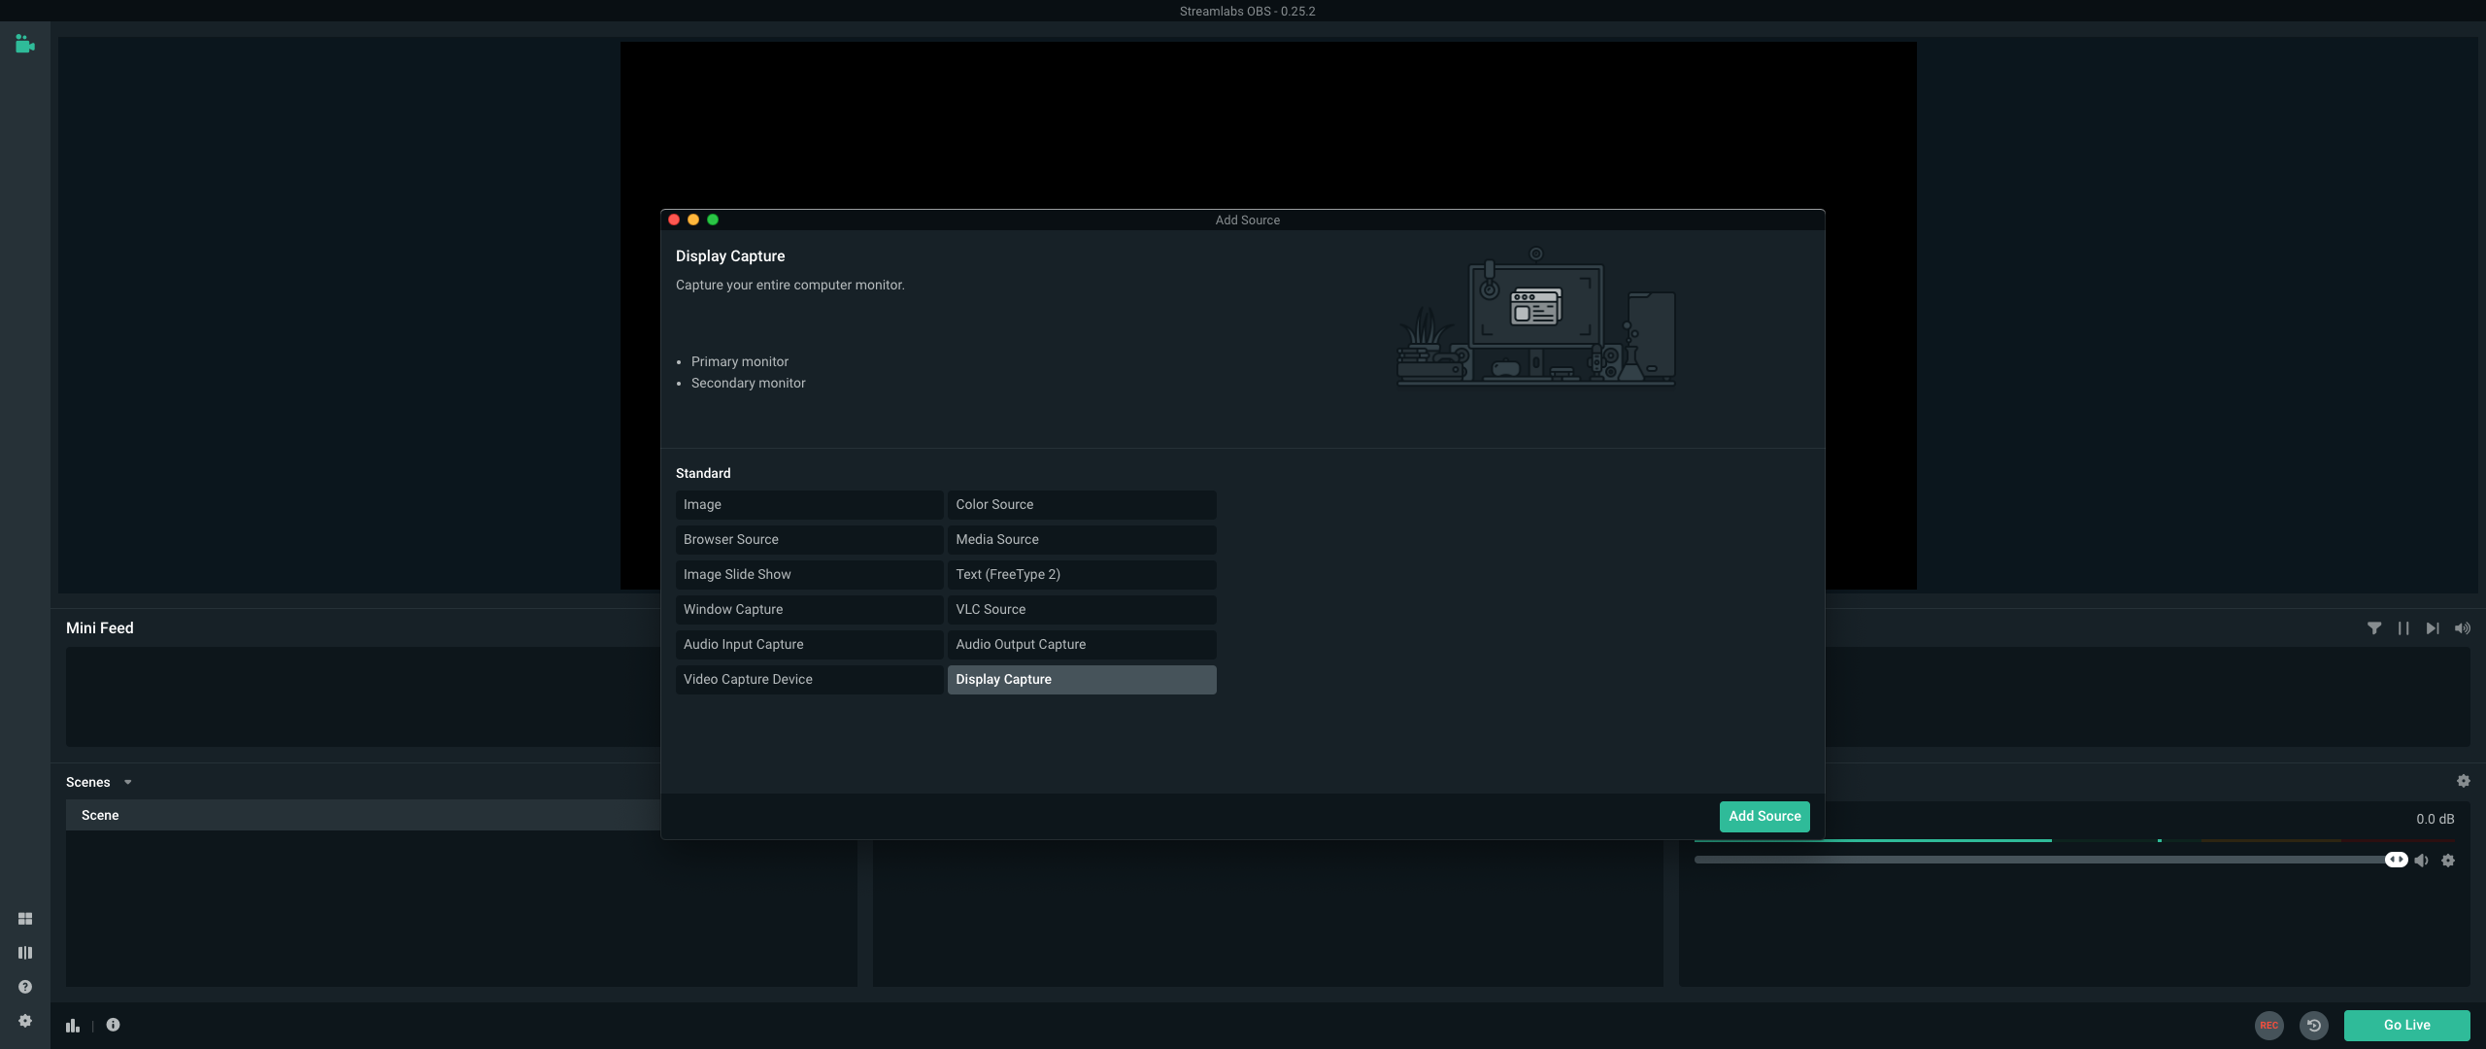Expand the Scenes collection dropdown
The width and height of the screenshot is (2486, 1049).
pyautogui.click(x=127, y=783)
